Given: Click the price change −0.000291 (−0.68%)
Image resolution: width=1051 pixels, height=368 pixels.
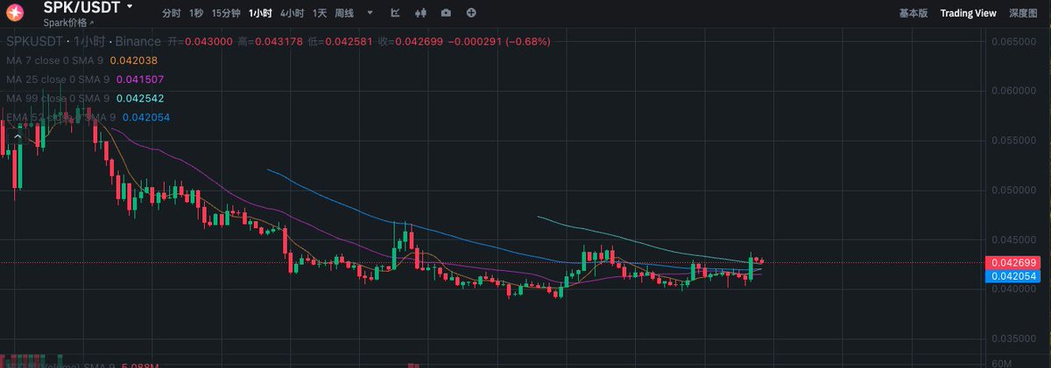Looking at the screenshot, I should pyautogui.click(x=500, y=41).
